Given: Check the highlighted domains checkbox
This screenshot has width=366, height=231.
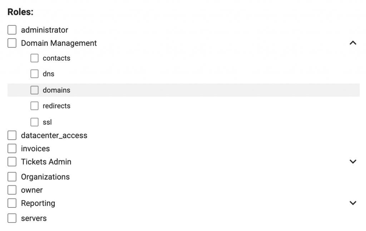Looking at the screenshot, I should click(x=35, y=90).
